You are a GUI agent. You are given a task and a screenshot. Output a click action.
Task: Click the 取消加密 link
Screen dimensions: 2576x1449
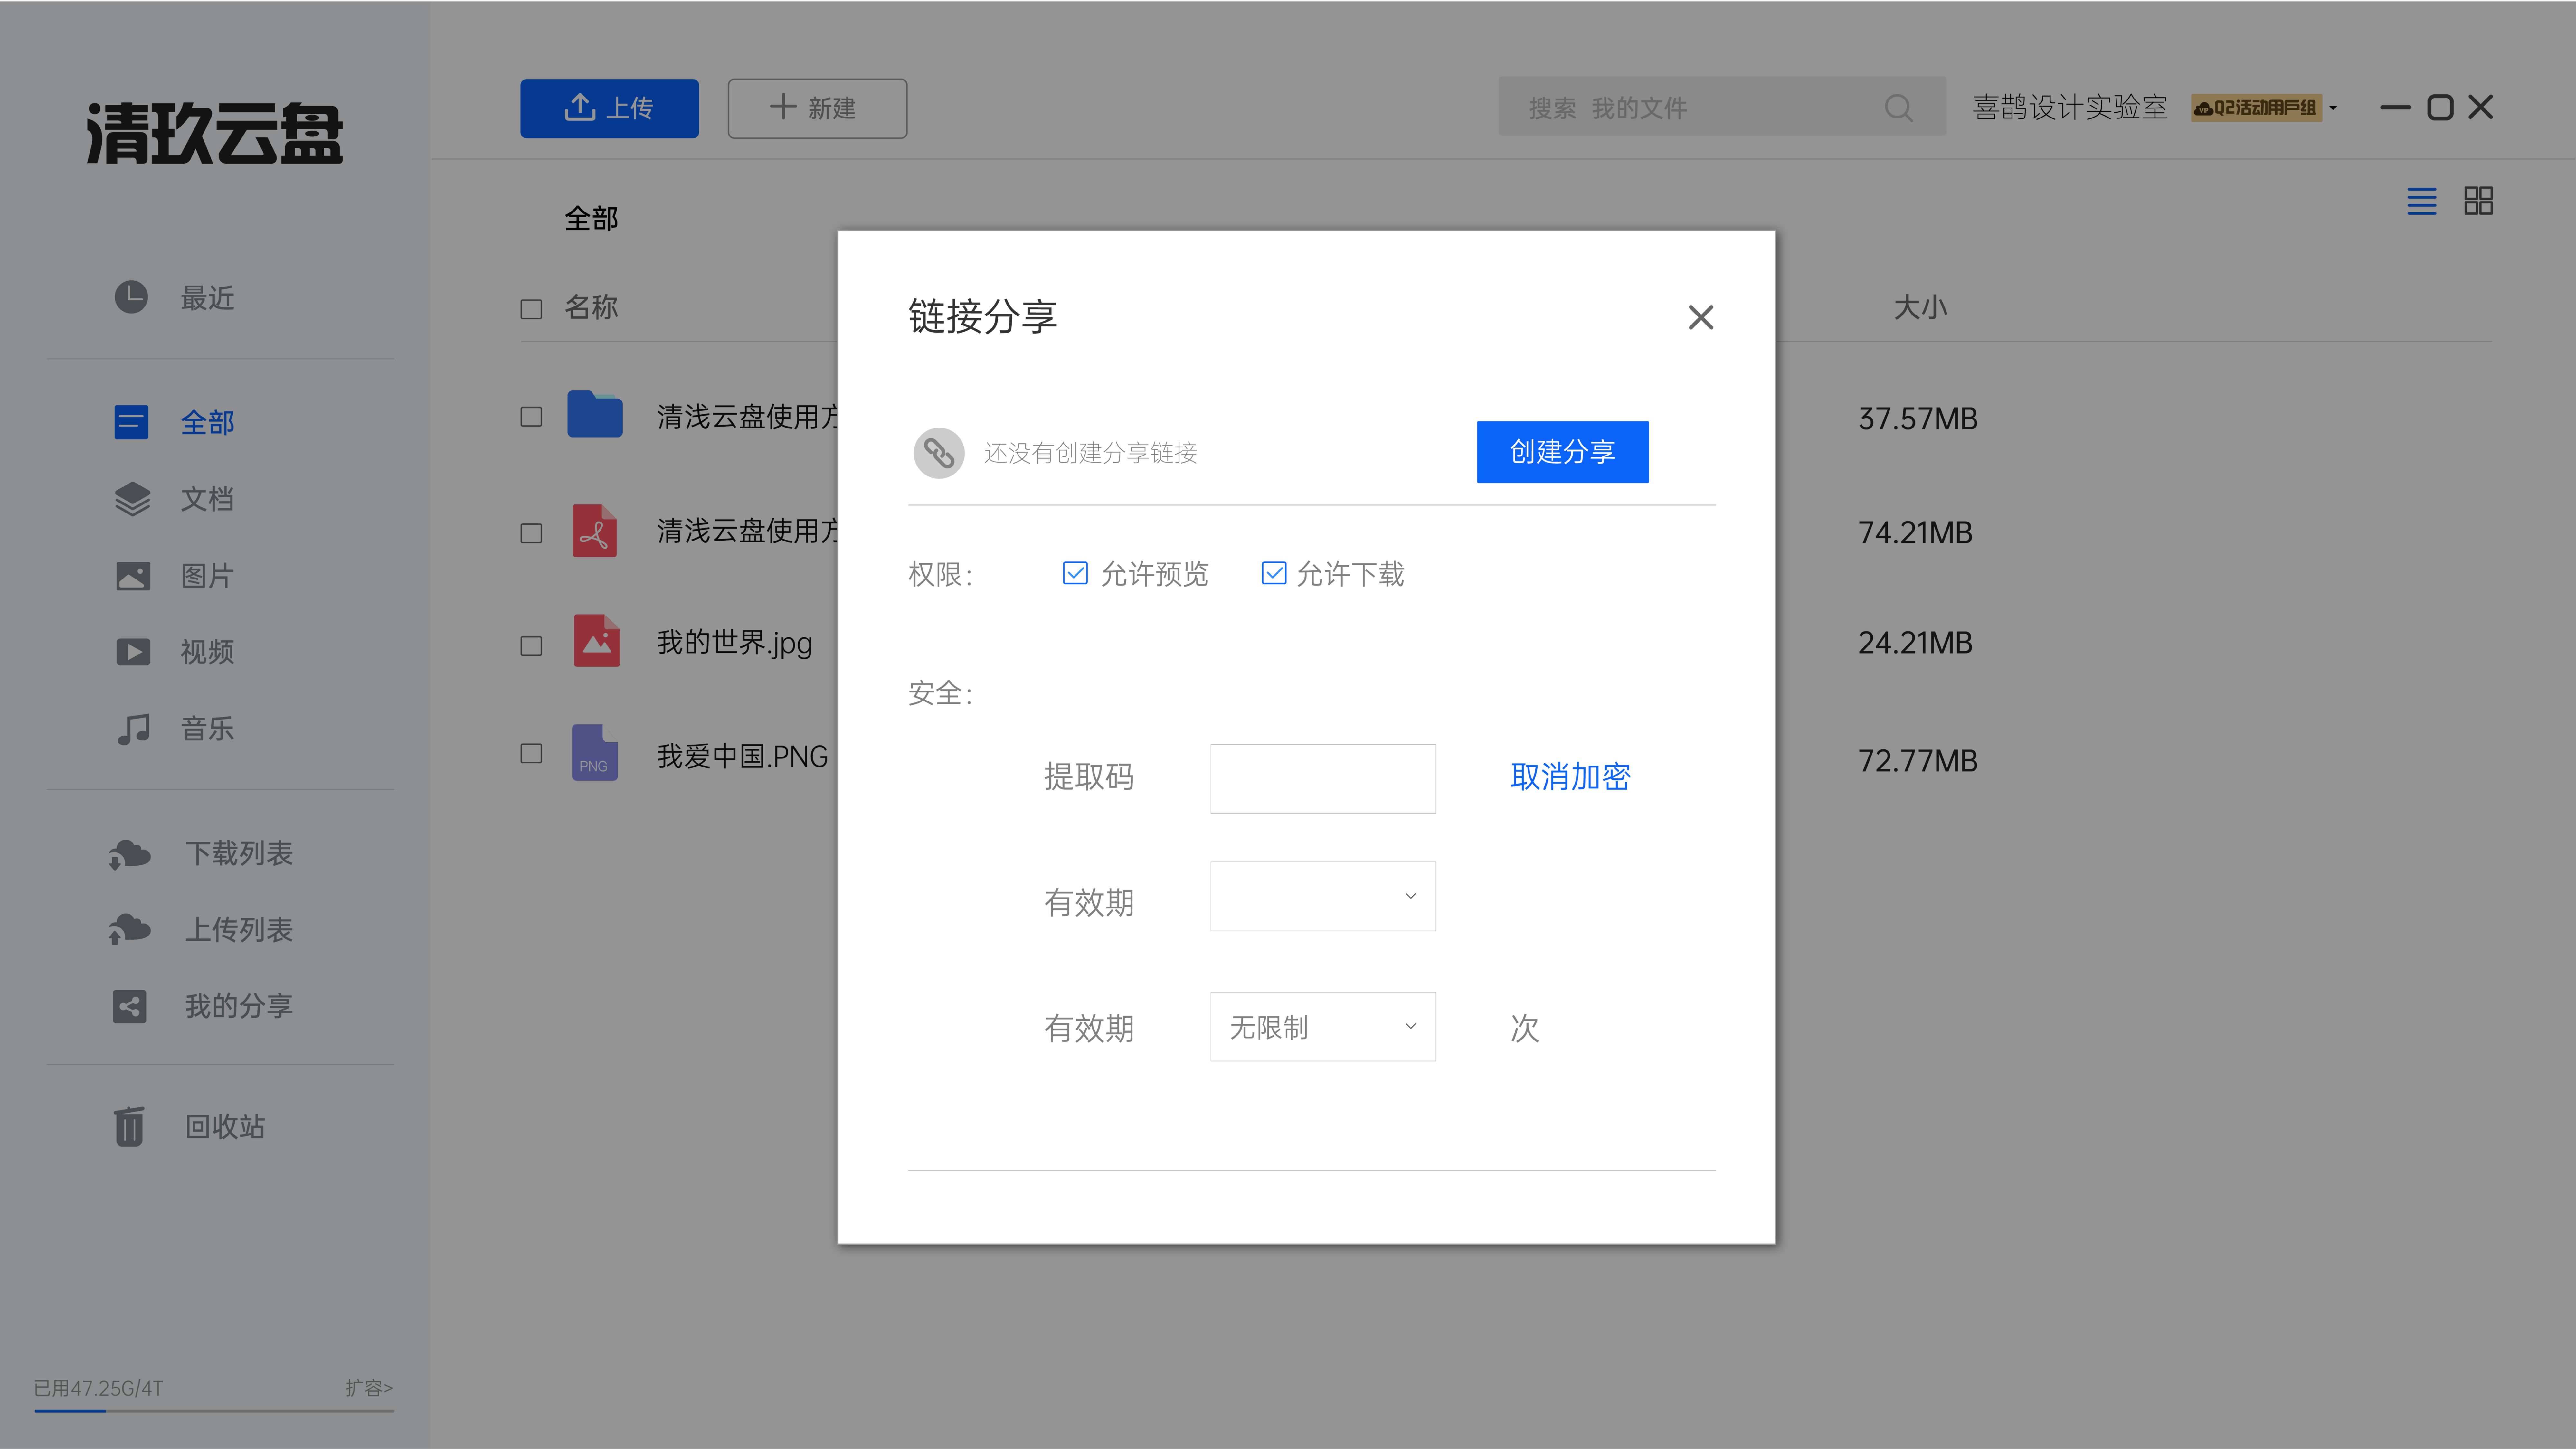pos(1570,777)
